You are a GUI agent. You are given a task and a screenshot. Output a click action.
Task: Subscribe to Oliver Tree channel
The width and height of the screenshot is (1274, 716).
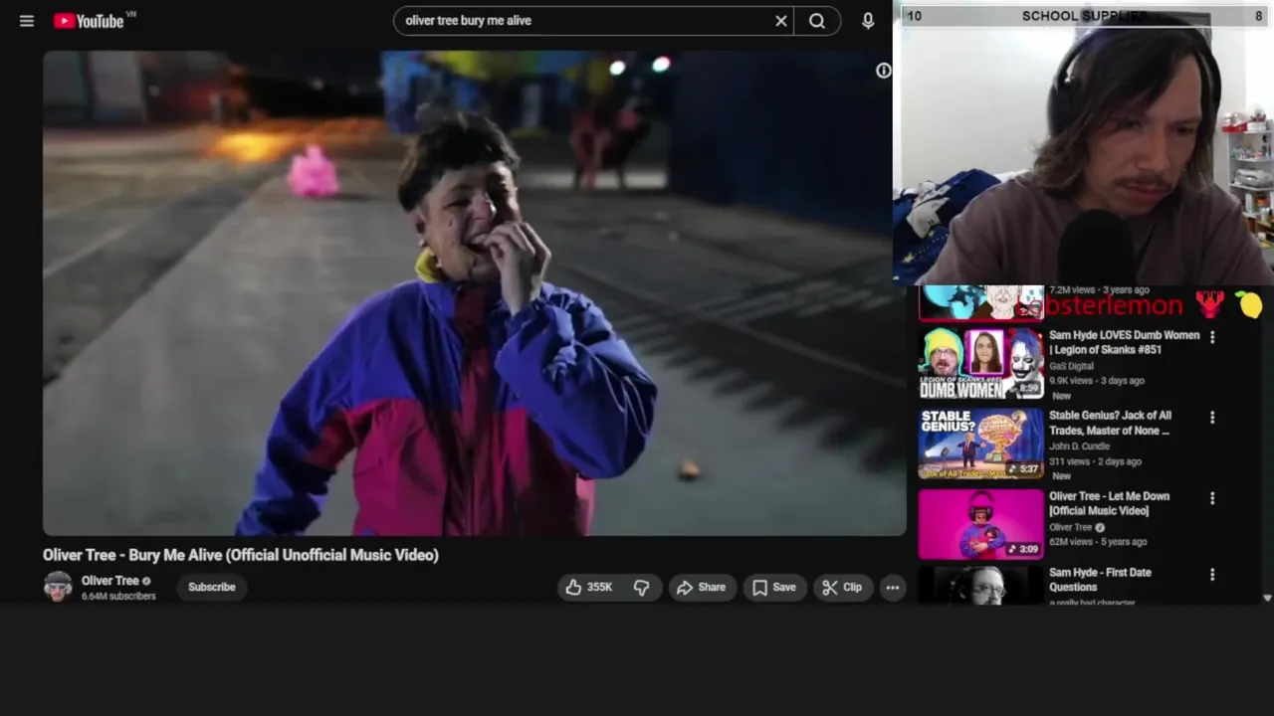click(212, 588)
